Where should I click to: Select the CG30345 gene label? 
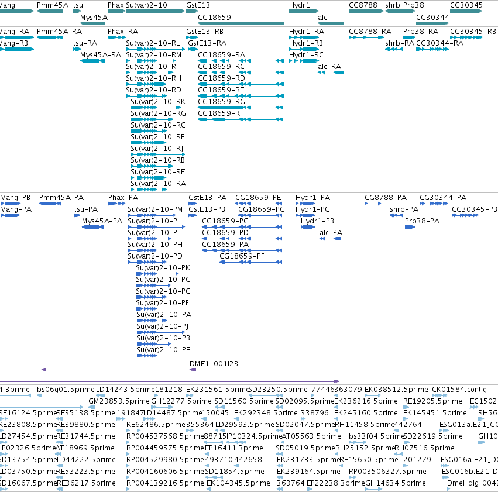coord(466,5)
